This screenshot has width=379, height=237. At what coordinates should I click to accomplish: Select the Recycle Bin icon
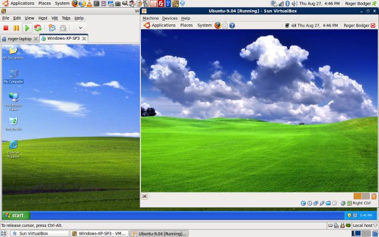point(13,124)
